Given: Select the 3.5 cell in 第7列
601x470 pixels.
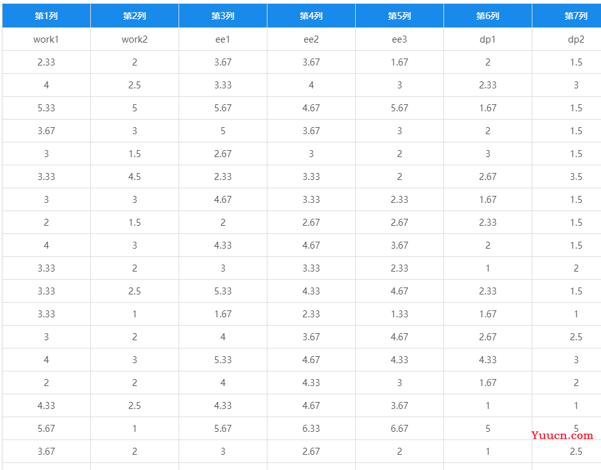Looking at the screenshot, I should coord(567,177).
